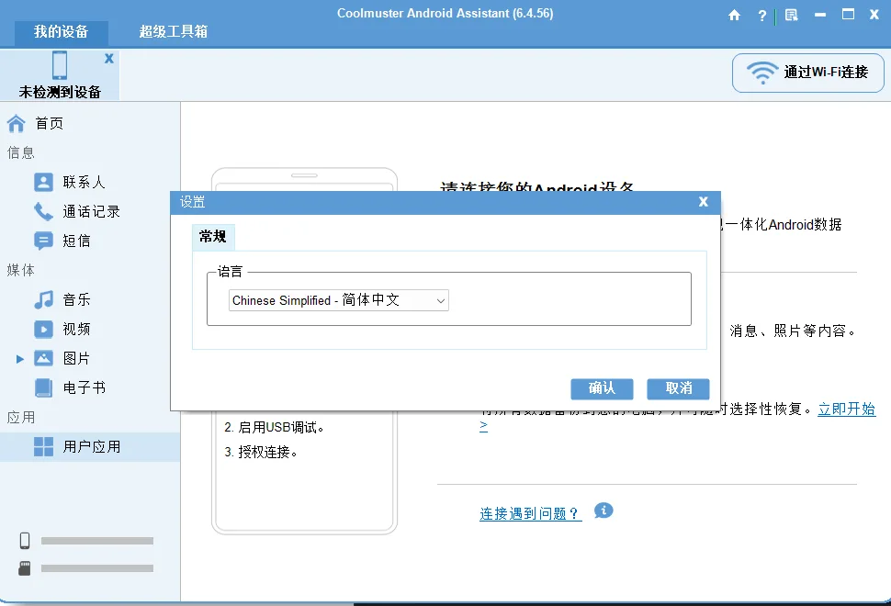This screenshot has width=891, height=606.
Task: Switch to the 我的设备 tab
Action: (61, 32)
